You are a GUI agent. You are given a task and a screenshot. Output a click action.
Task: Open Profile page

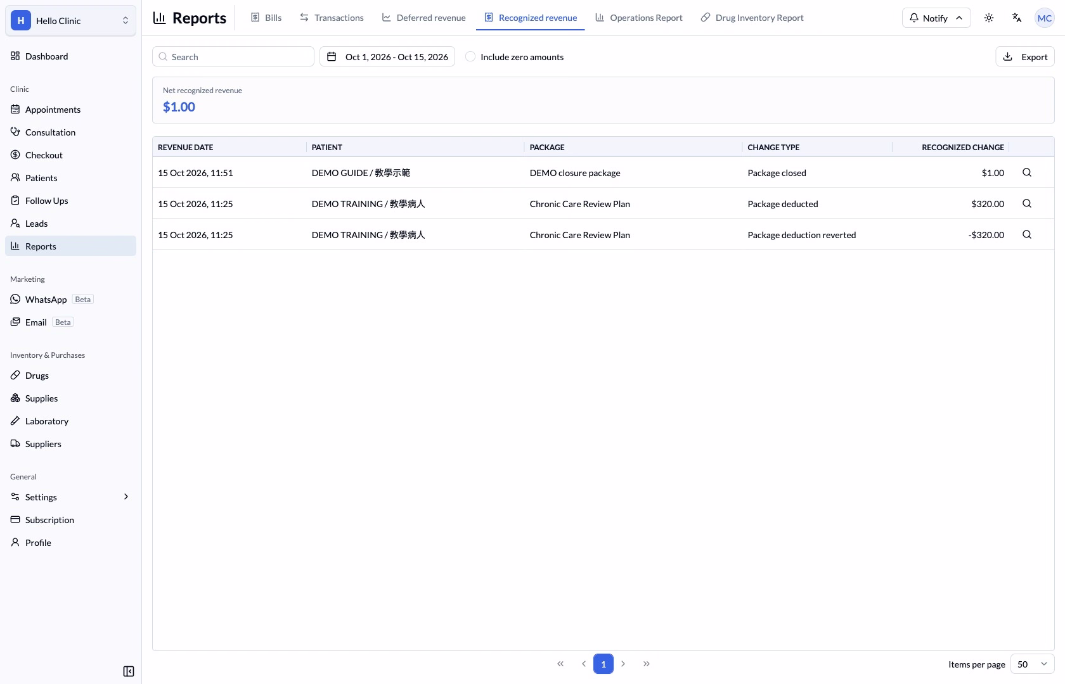(70, 543)
